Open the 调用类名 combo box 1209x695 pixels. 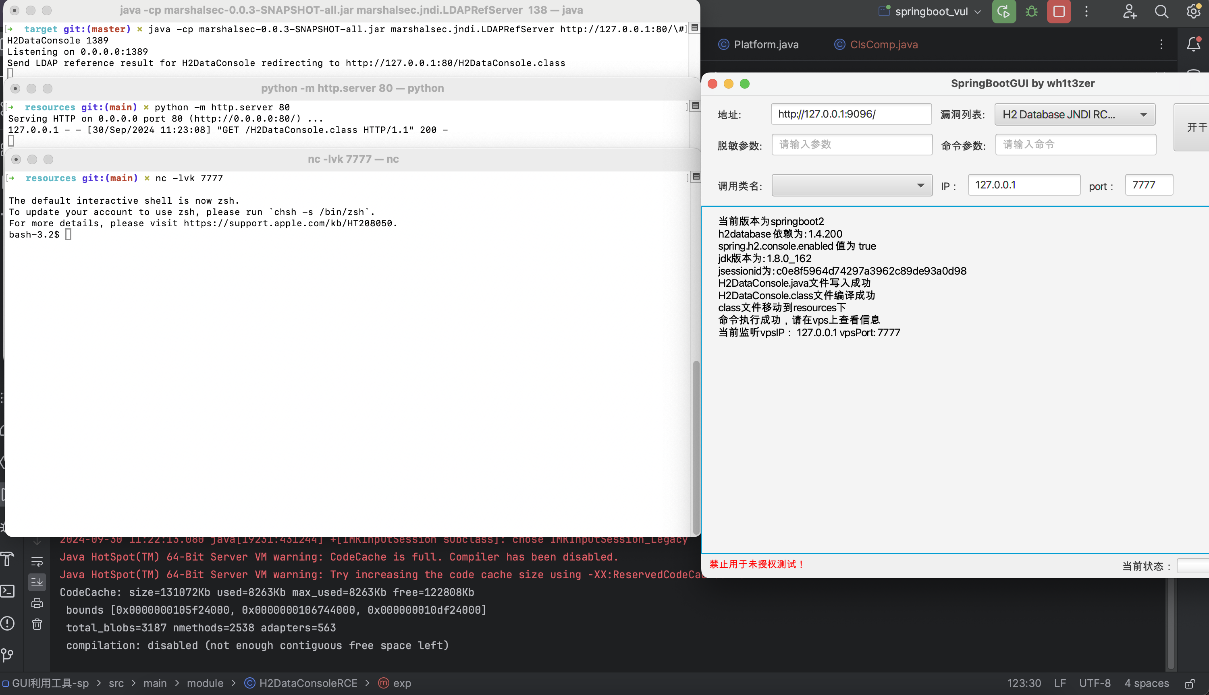pyautogui.click(x=852, y=185)
